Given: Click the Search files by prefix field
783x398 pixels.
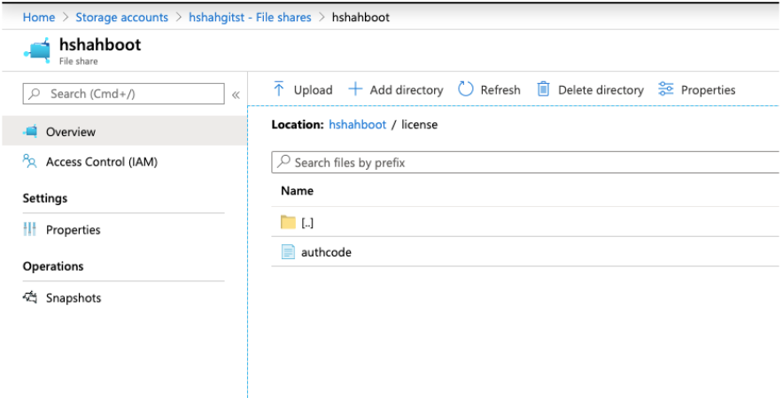Looking at the screenshot, I should click(x=523, y=162).
